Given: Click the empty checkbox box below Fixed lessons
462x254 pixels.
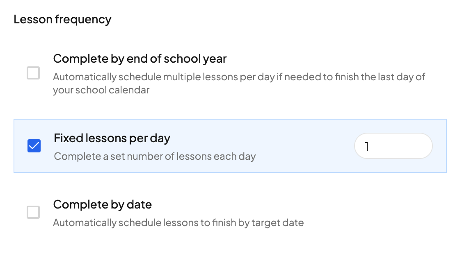Looking at the screenshot, I should point(33,212).
